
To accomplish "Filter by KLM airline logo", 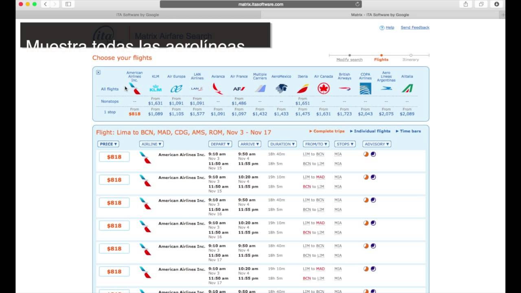I will [155, 88].
